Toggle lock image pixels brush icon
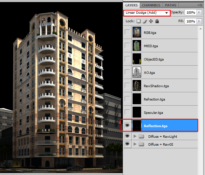This screenshot has width=205, height=175. [x=145, y=21]
